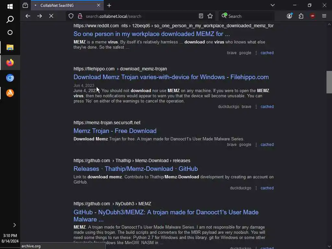Click the Jun 4, 2023 date text
Image resolution: width=332 pixels, height=249 pixels.
[84, 86]
